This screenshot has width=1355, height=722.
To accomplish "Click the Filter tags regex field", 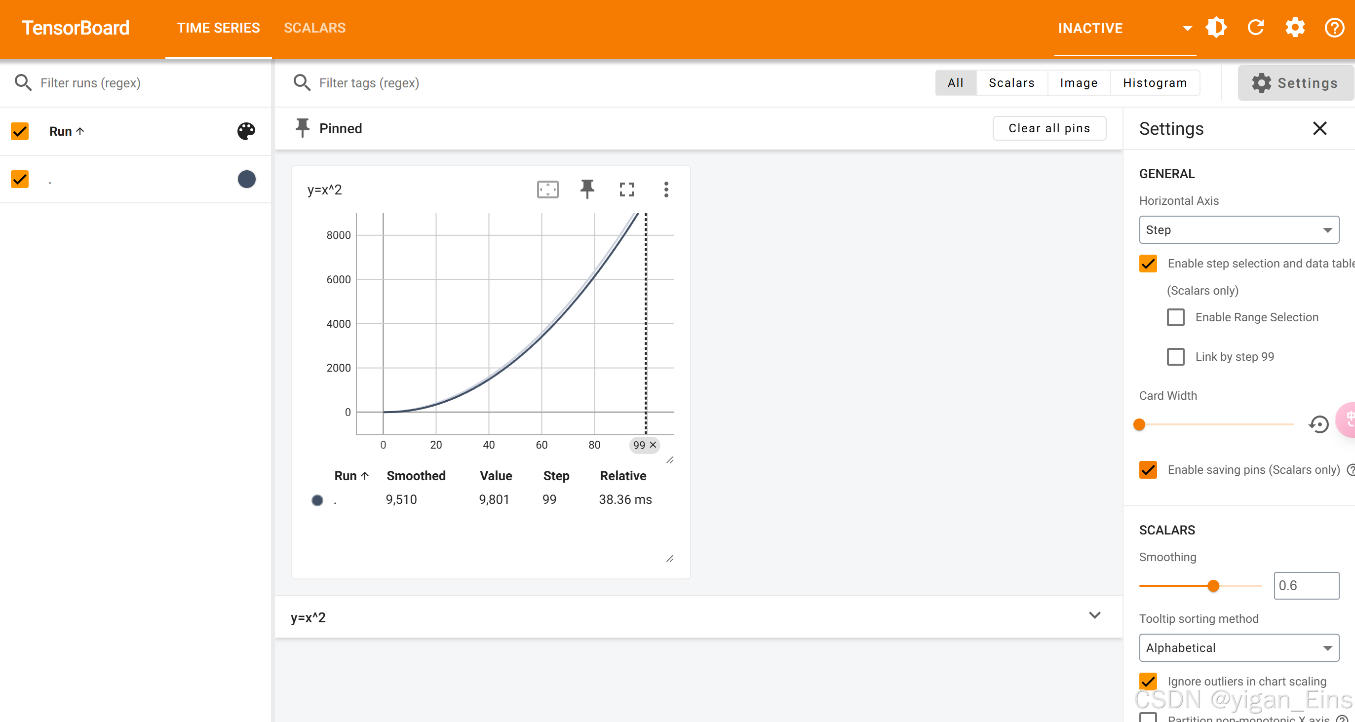I will click(369, 83).
